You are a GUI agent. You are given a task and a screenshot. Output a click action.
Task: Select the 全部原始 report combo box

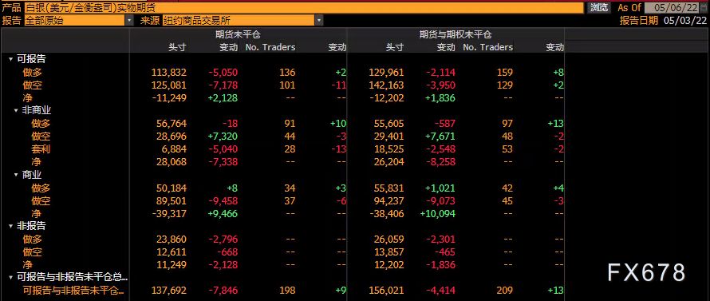click(x=75, y=21)
